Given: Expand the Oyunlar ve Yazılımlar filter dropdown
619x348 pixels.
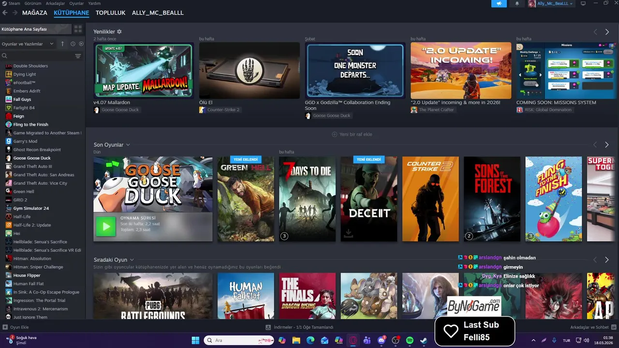Looking at the screenshot, I should coord(28,44).
